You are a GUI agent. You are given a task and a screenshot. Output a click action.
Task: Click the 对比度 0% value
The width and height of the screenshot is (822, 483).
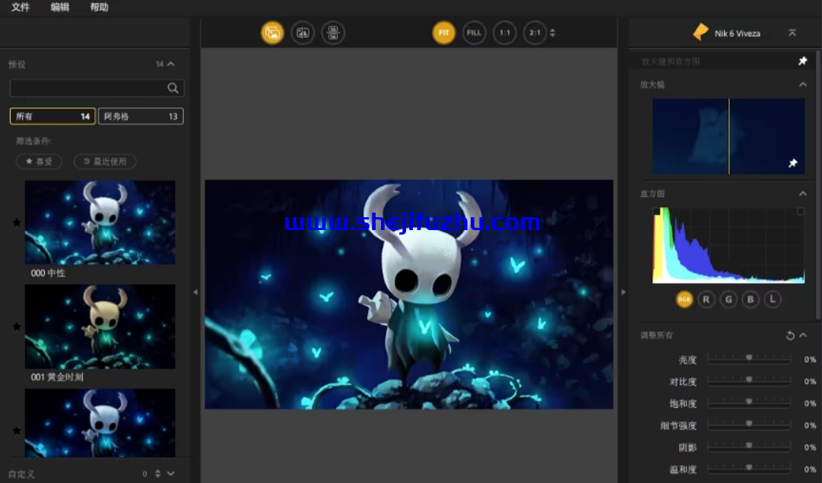[x=810, y=381]
